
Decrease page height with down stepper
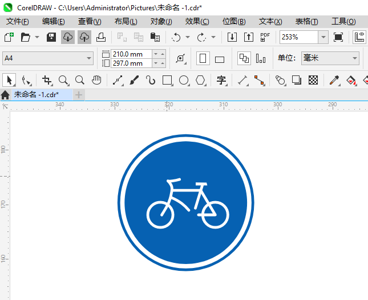(156, 63)
